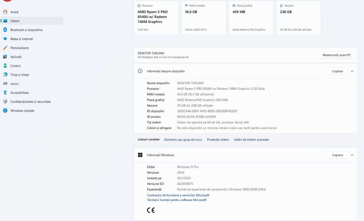The height and width of the screenshot is (221, 364).
Task: Click the RAM instalat memory icon
Action: pos(186,5)
